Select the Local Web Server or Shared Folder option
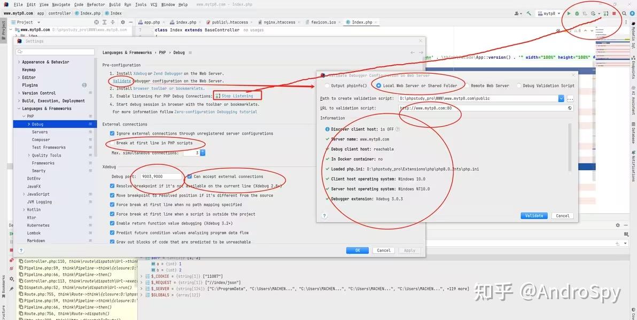637x320 pixels. [x=379, y=85]
